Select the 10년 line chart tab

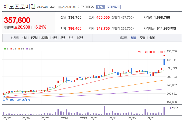(80, 38)
